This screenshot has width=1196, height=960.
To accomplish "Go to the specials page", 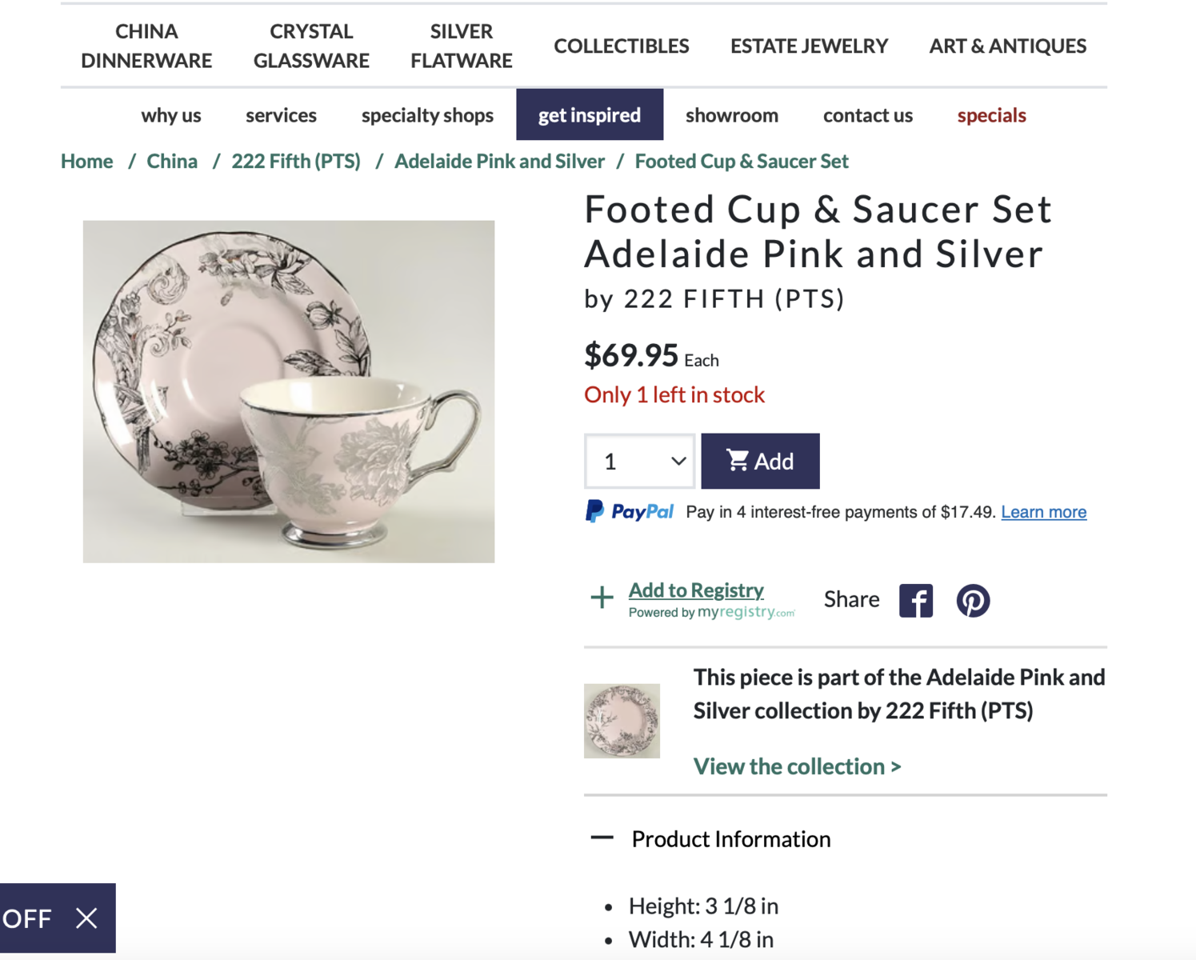I will [x=991, y=115].
